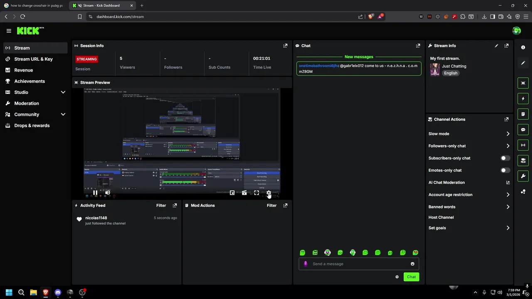This screenshot has height=299, width=532.
Task: Toggle Emotes-only chat switch
Action: click(505, 170)
